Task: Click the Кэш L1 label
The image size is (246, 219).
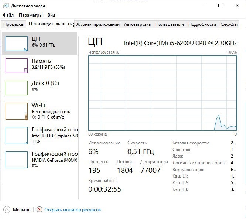Action: [x=180, y=176]
